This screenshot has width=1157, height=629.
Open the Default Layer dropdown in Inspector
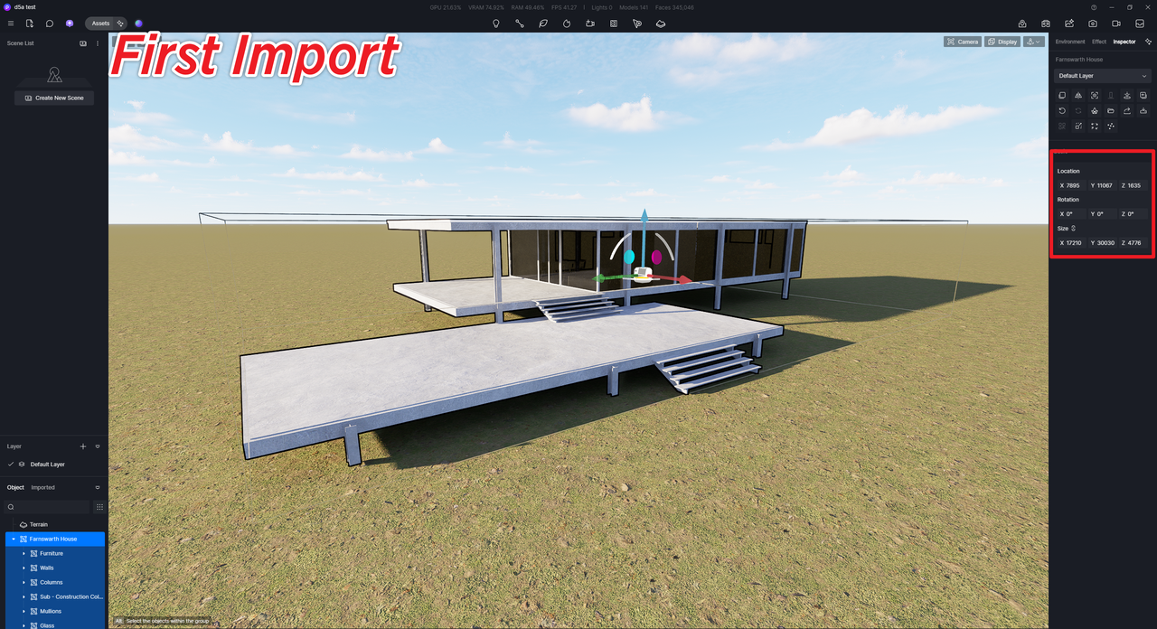click(x=1103, y=76)
